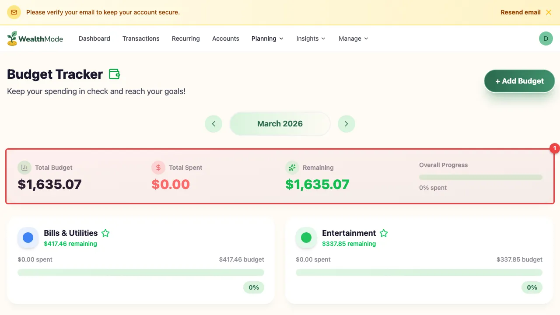560x315 pixels.
Task: Click the Total Budget chart icon
Action: pyautogui.click(x=24, y=168)
